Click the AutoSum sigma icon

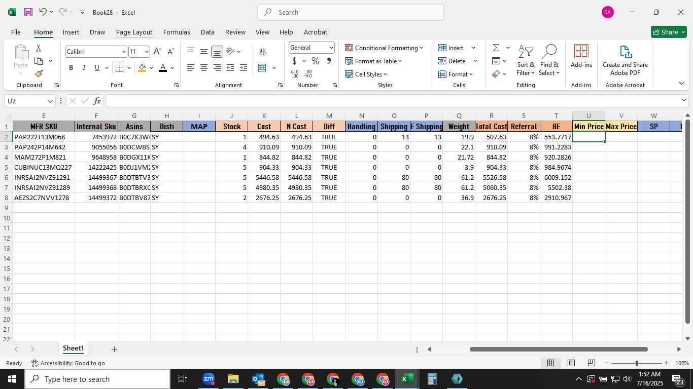496,48
